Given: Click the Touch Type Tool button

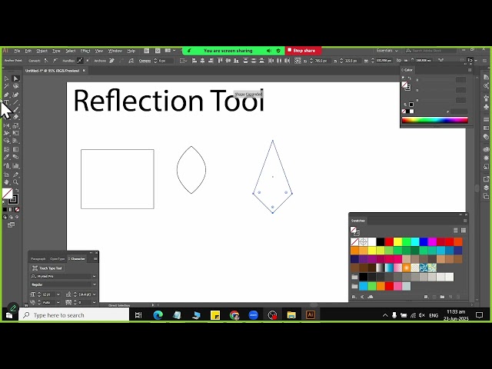Looking at the screenshot, I should [x=48, y=268].
